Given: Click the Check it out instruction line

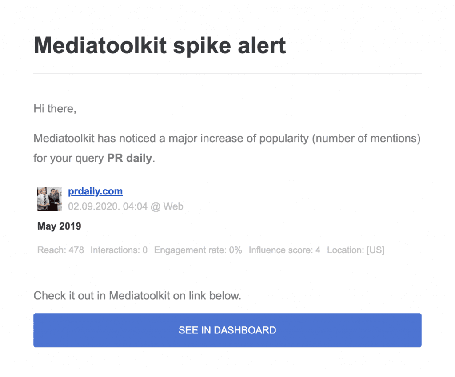Looking at the screenshot, I should coord(137,295).
